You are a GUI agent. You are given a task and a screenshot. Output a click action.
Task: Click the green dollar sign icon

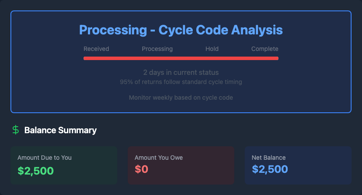tap(16, 130)
